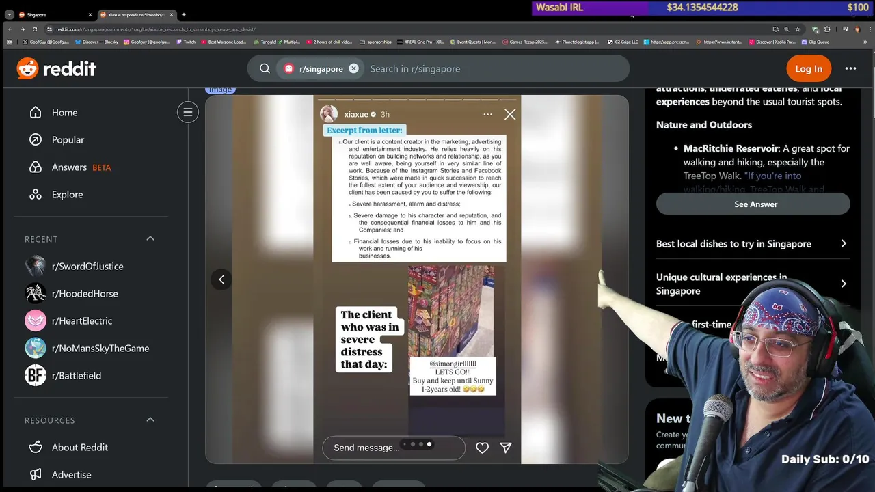875x492 pixels.
Task: Collapse the RECENT section
Action: click(150, 238)
